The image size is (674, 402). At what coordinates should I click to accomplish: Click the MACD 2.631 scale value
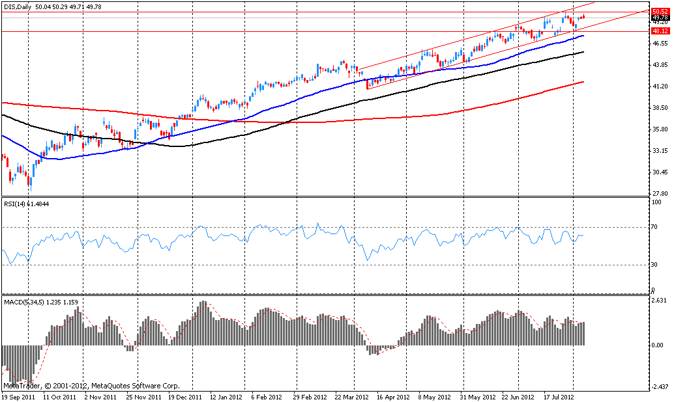pos(660,301)
